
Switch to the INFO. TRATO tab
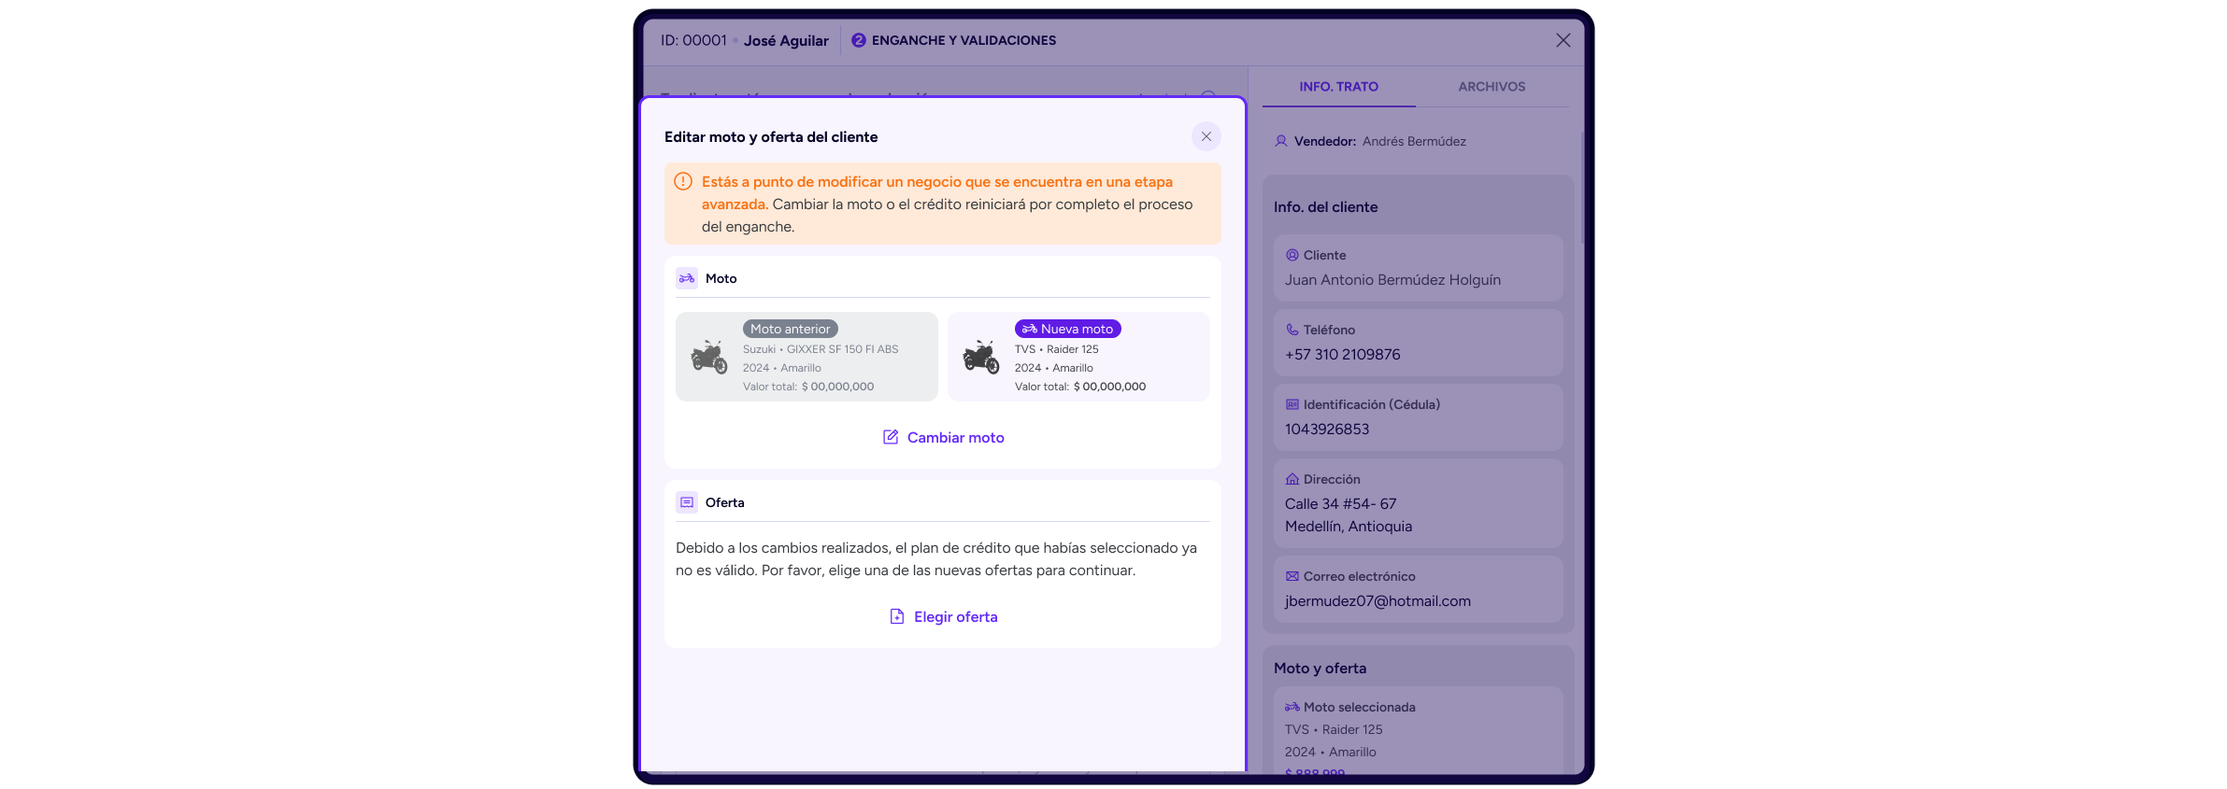click(x=1338, y=87)
